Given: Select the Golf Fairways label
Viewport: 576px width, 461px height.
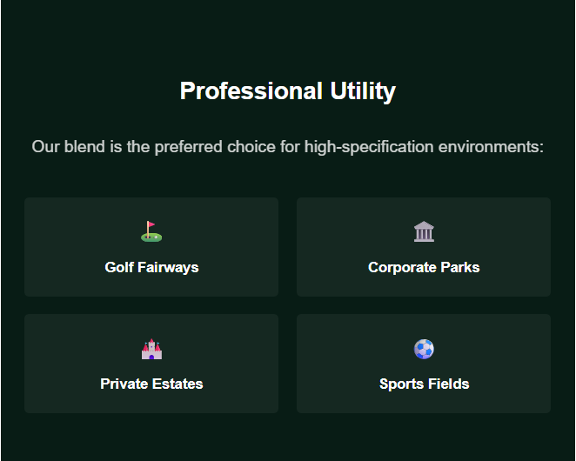Looking at the screenshot, I should [151, 267].
